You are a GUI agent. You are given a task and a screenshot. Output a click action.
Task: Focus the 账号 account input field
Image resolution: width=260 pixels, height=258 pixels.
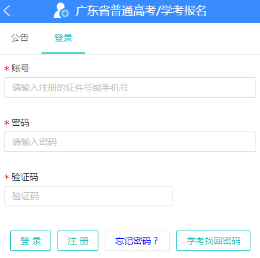click(x=130, y=87)
